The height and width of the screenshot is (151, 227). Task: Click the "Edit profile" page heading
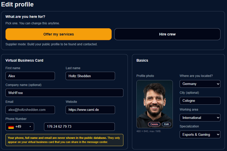[x=17, y=4]
